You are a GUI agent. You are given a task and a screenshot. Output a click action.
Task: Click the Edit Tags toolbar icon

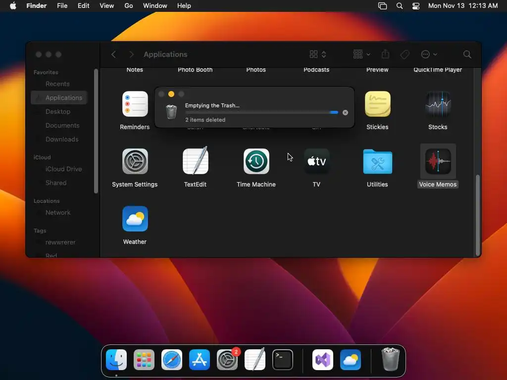405,54
